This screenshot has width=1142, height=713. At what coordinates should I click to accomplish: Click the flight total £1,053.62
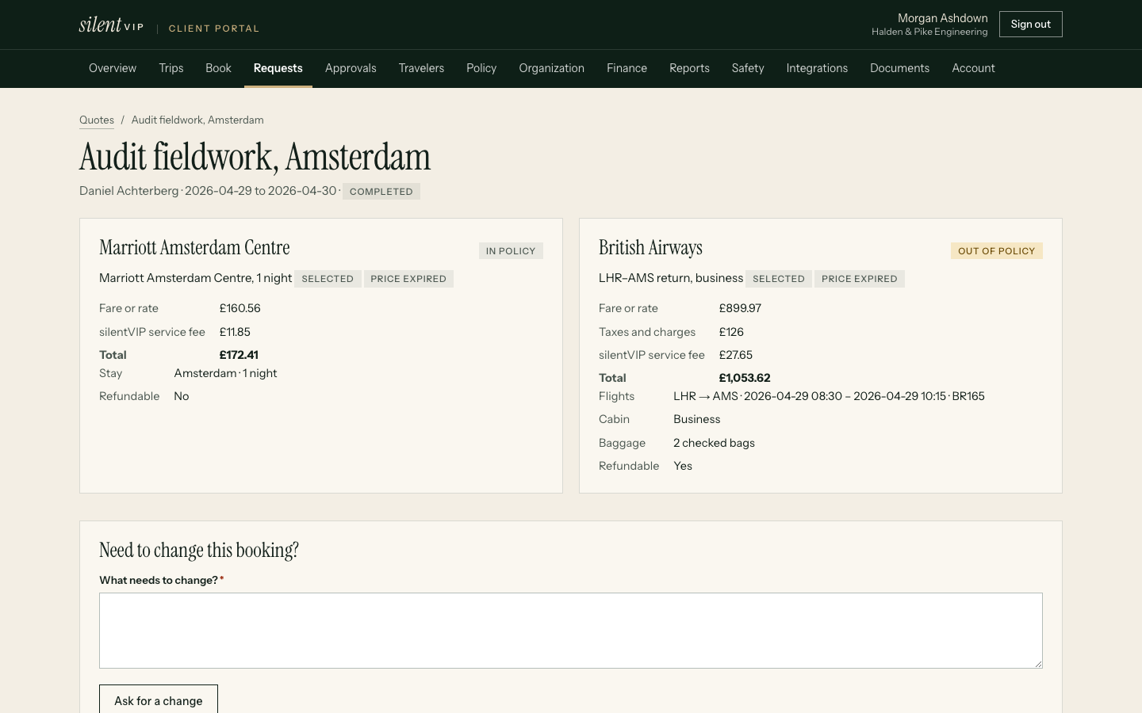745,378
